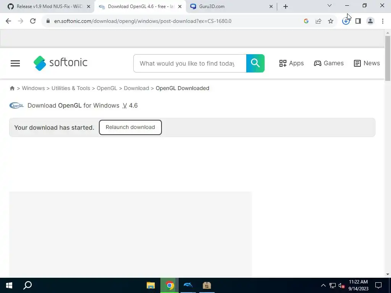This screenshot has height=293, width=391.
Task: Click the OpenGL Downloaded breadcrumb text
Action: coord(182,88)
